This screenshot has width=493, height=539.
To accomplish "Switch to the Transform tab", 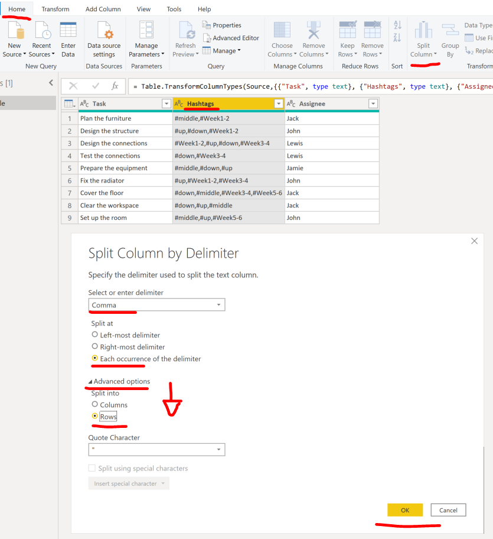I will [x=55, y=9].
